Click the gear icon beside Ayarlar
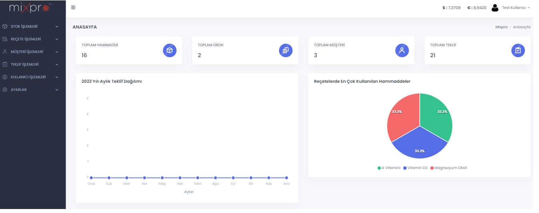The height and width of the screenshot is (213, 539). coord(5,90)
